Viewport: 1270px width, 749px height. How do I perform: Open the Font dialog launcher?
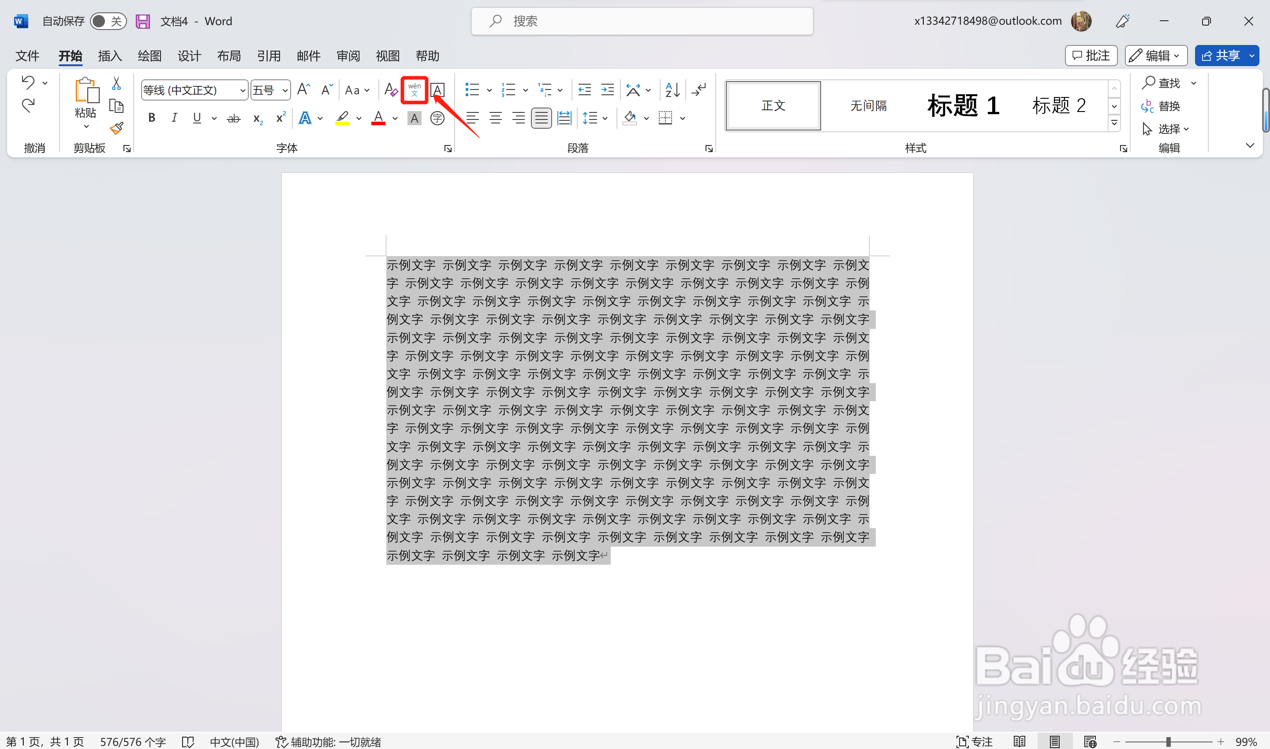coord(448,149)
